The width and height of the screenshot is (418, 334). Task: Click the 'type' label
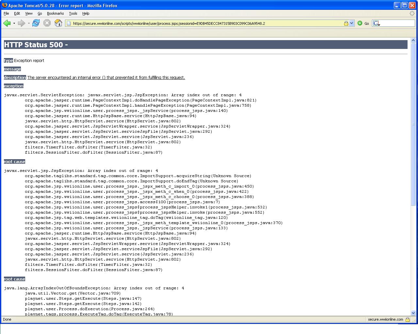click(8, 61)
